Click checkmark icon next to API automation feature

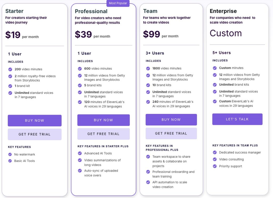(148, 182)
